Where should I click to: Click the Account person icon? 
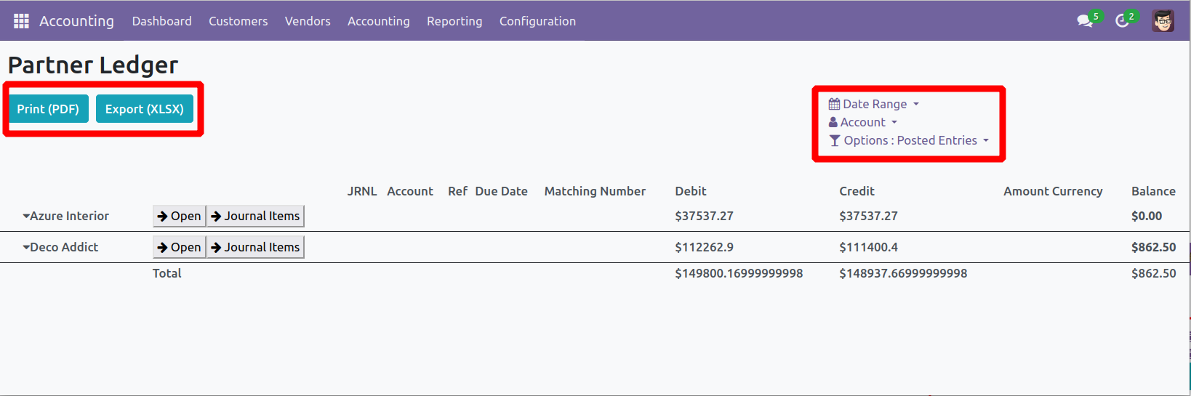[x=833, y=122]
